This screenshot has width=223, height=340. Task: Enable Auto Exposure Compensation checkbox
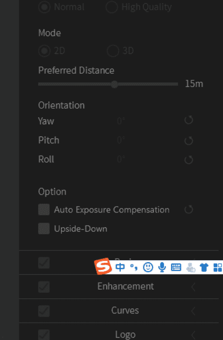pyautogui.click(x=44, y=209)
